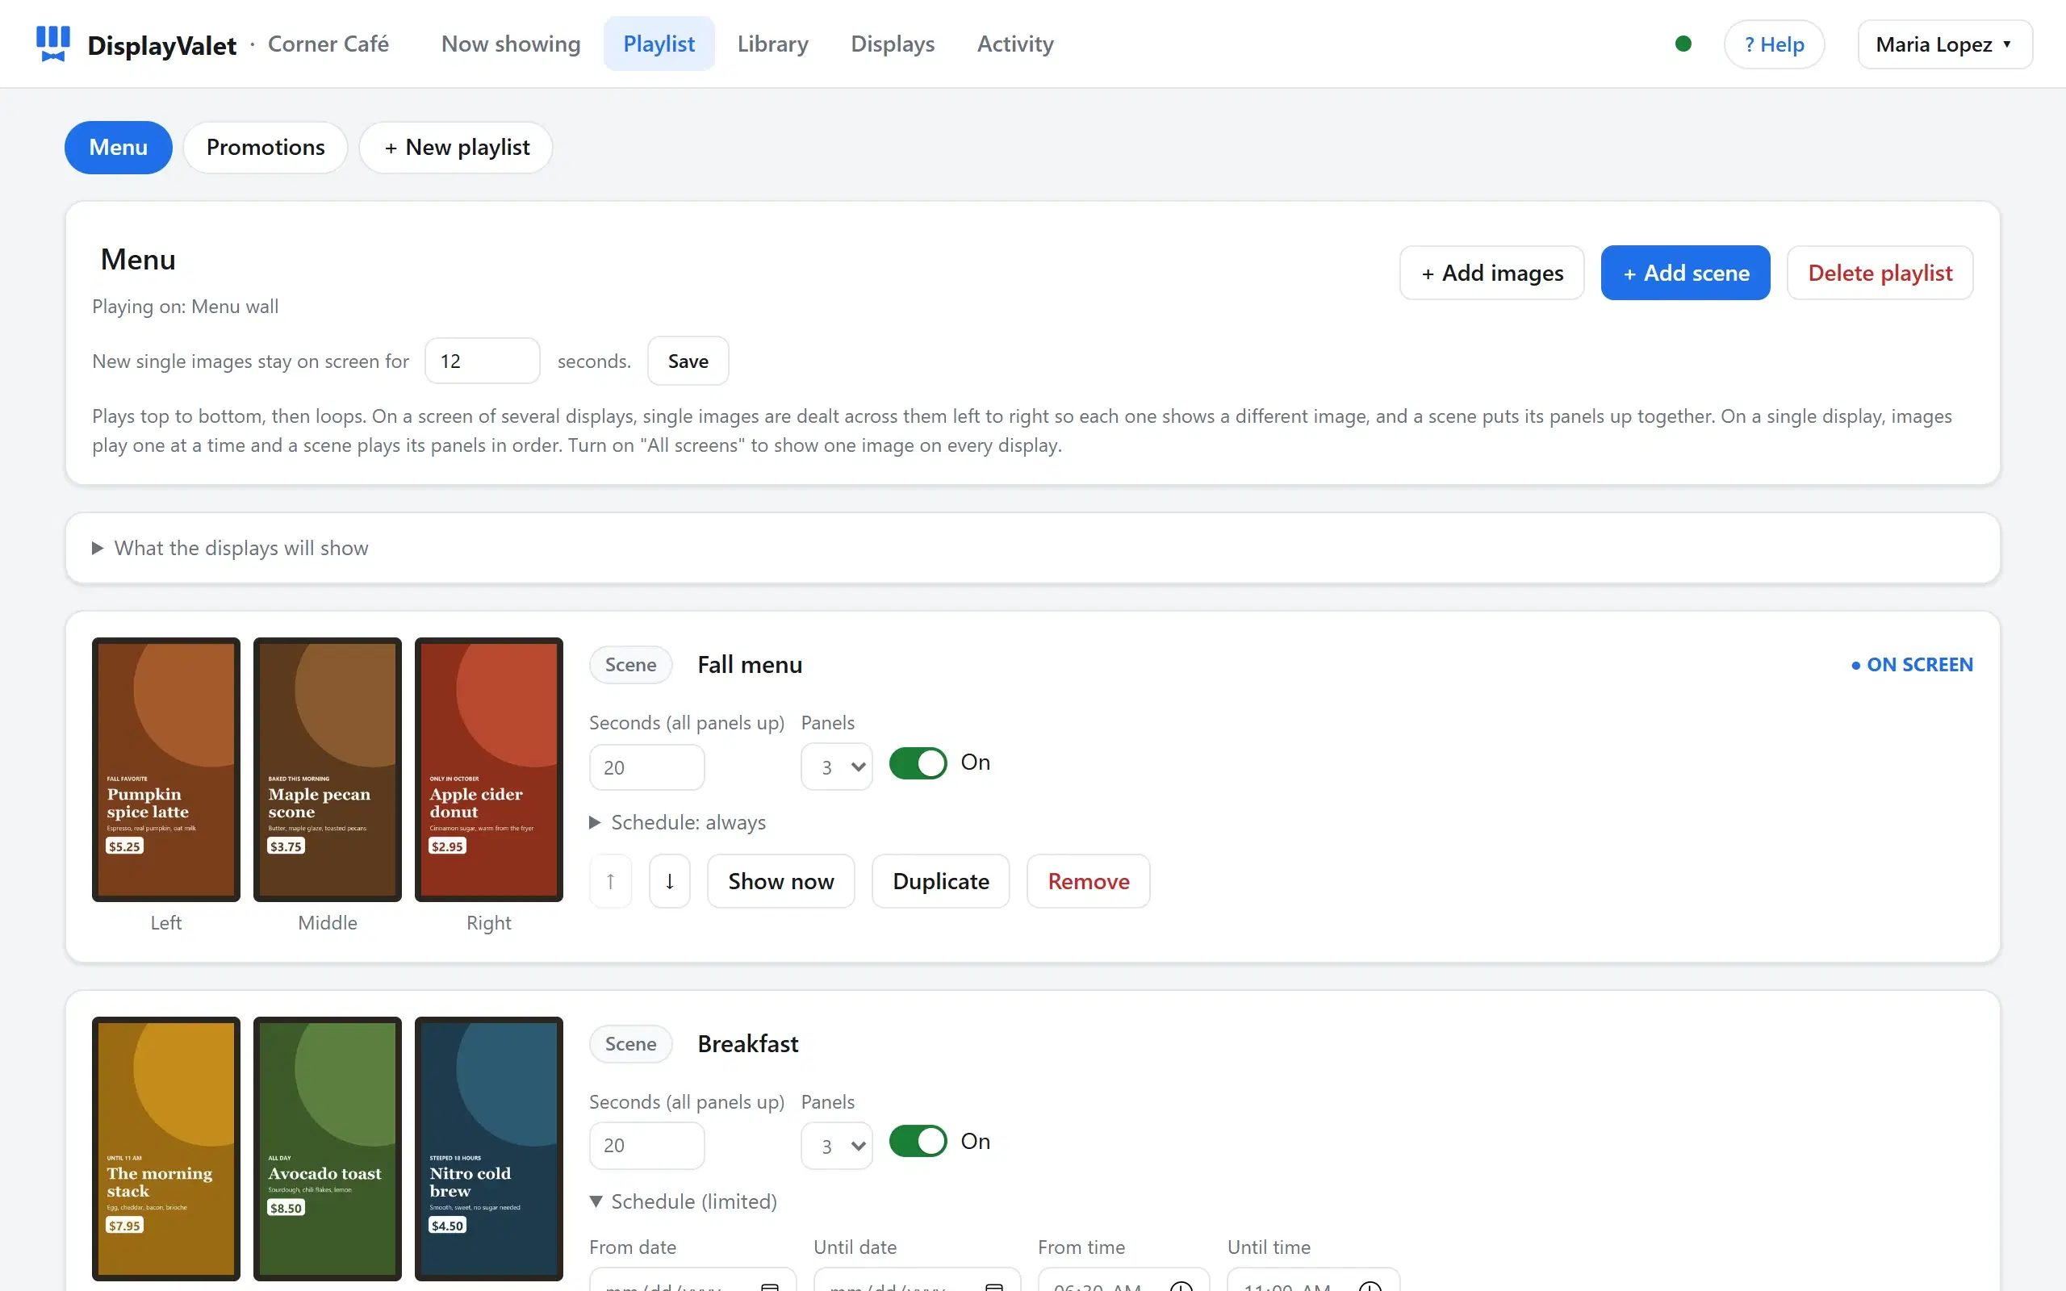Duplicate the Fall menu scene
Viewport: 2066px width, 1291px height.
click(941, 881)
